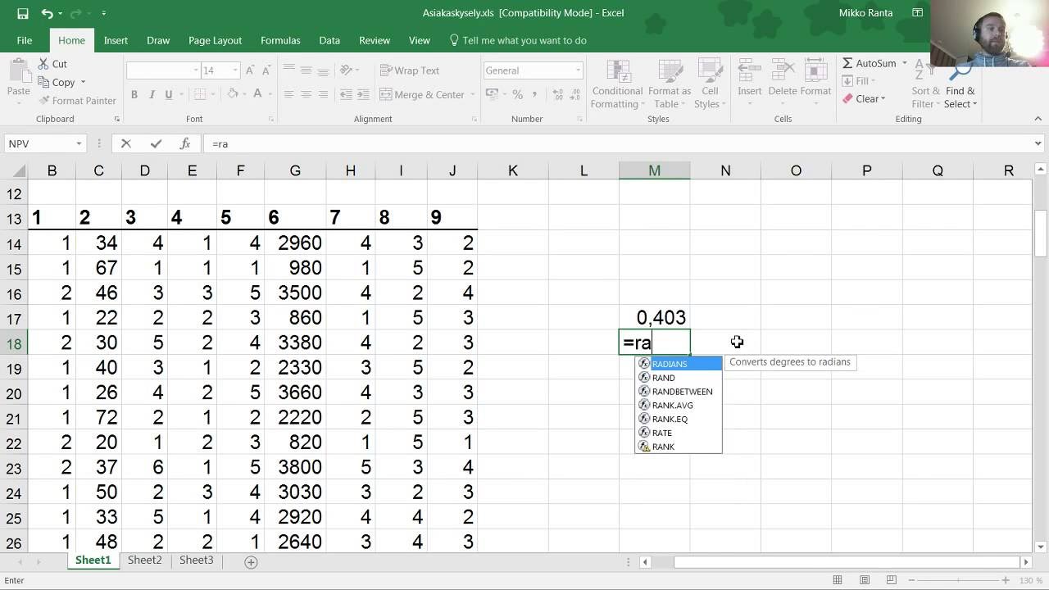Toggle Top Align
1049x590 pixels.
[x=288, y=70]
